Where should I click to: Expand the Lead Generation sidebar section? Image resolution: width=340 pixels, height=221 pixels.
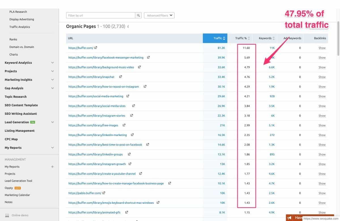click(x=52, y=122)
